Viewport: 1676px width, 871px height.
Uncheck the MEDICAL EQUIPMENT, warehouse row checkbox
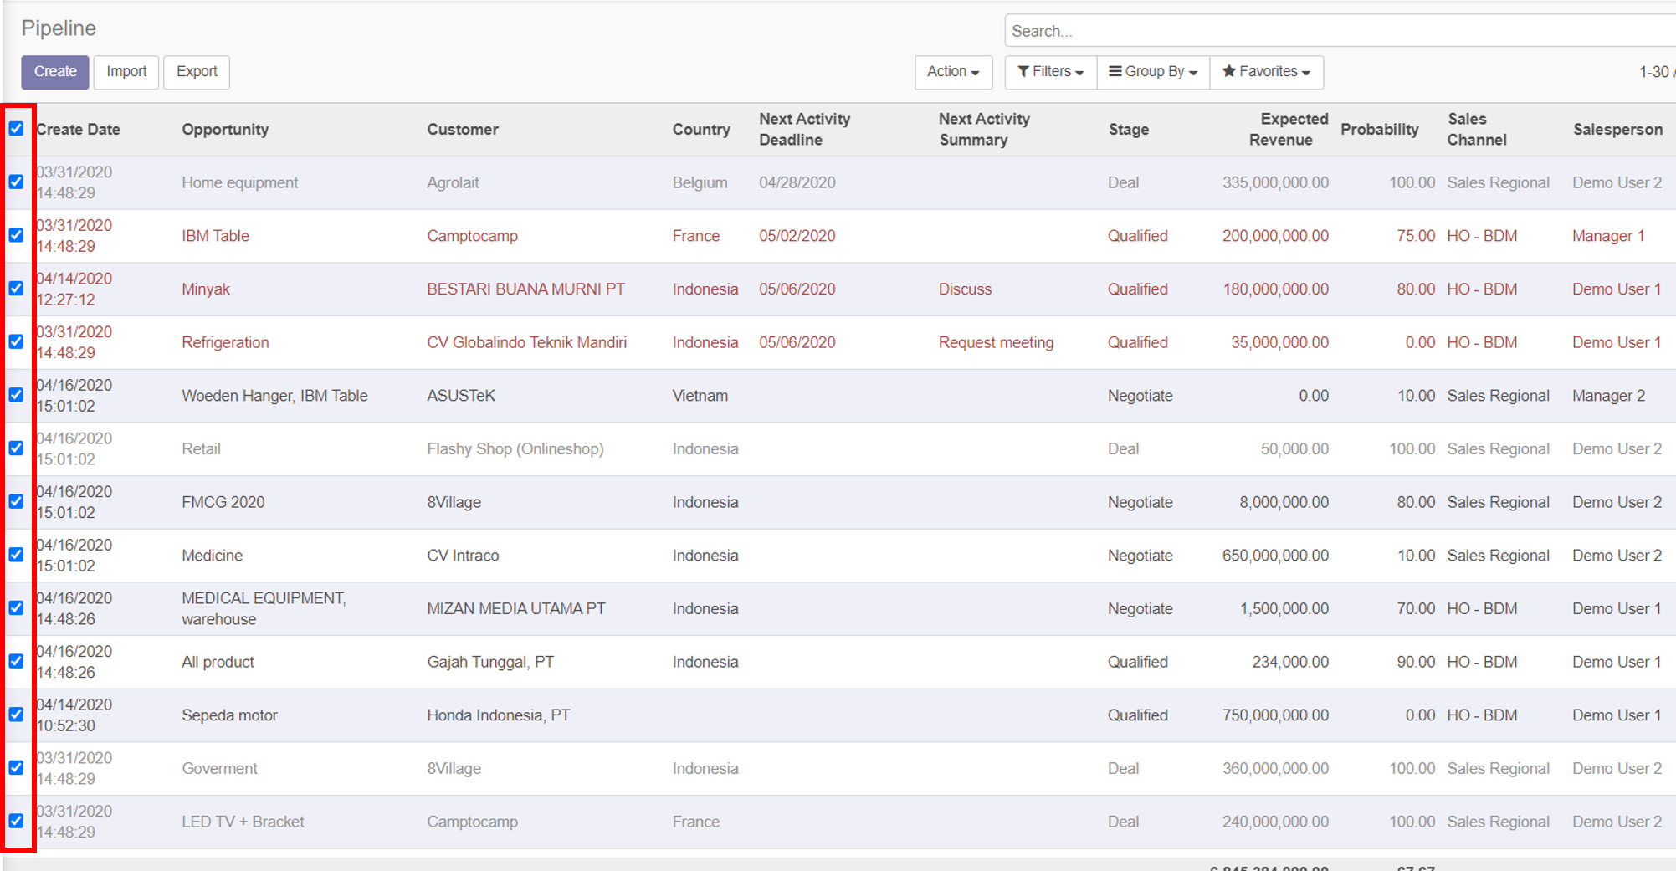click(x=16, y=607)
